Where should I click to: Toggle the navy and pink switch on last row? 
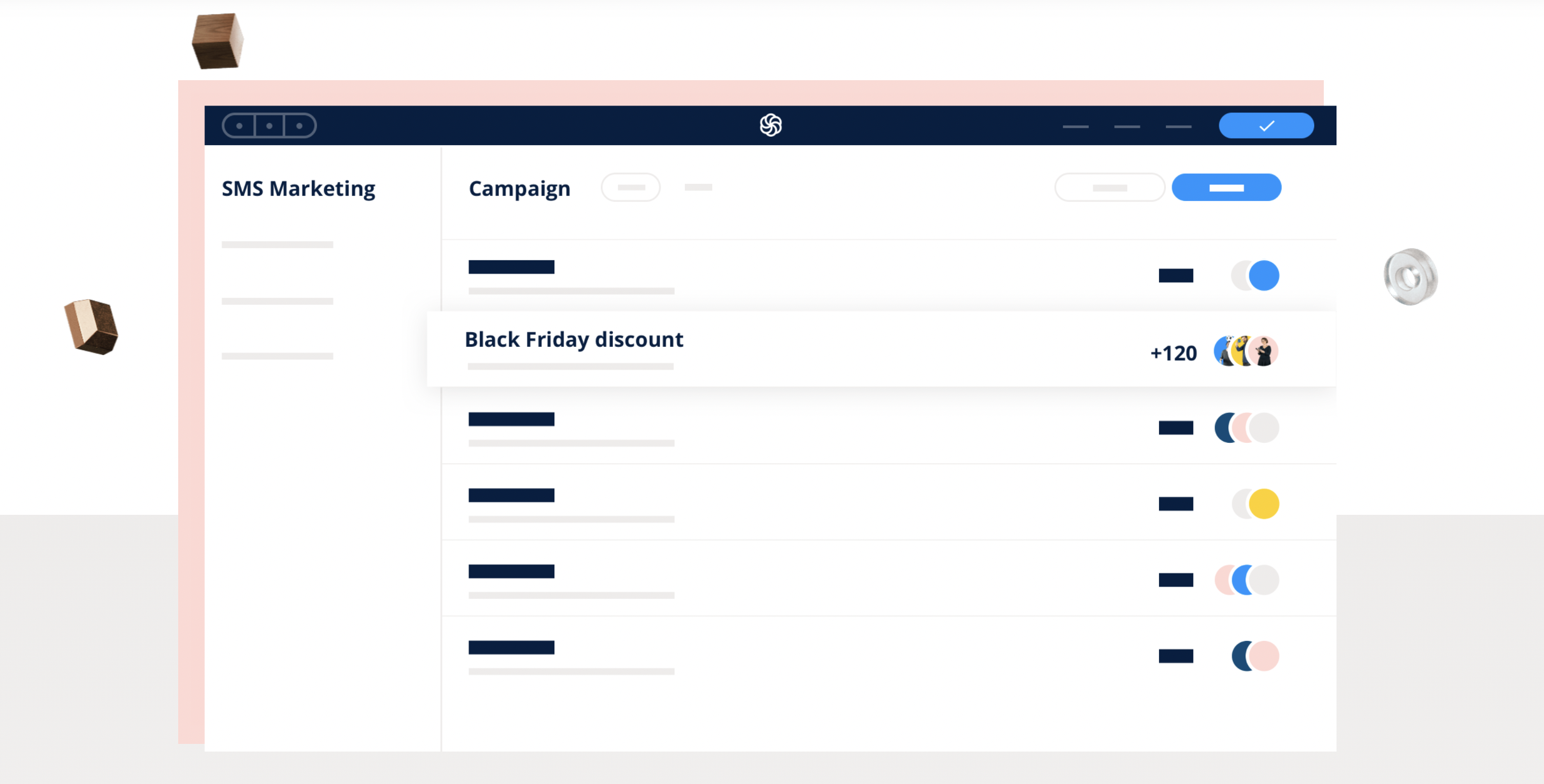(x=1255, y=656)
